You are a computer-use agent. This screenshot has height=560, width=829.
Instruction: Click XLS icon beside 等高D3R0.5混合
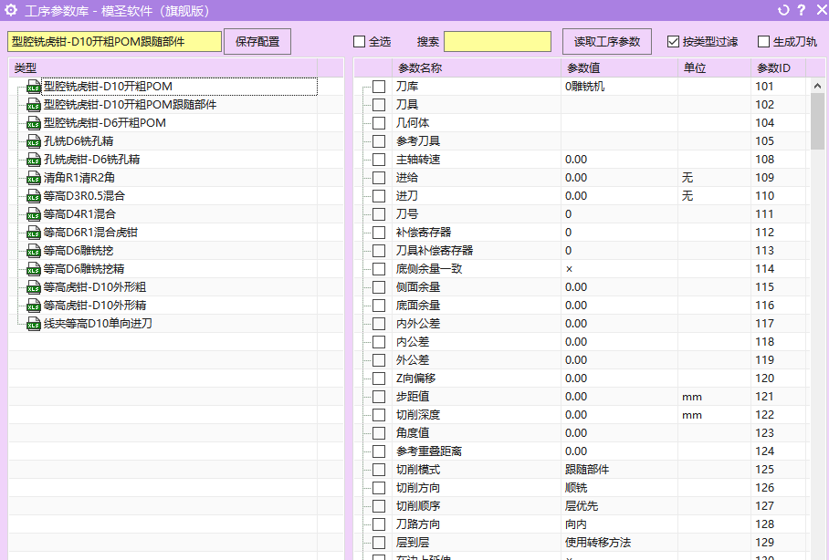coord(33,196)
